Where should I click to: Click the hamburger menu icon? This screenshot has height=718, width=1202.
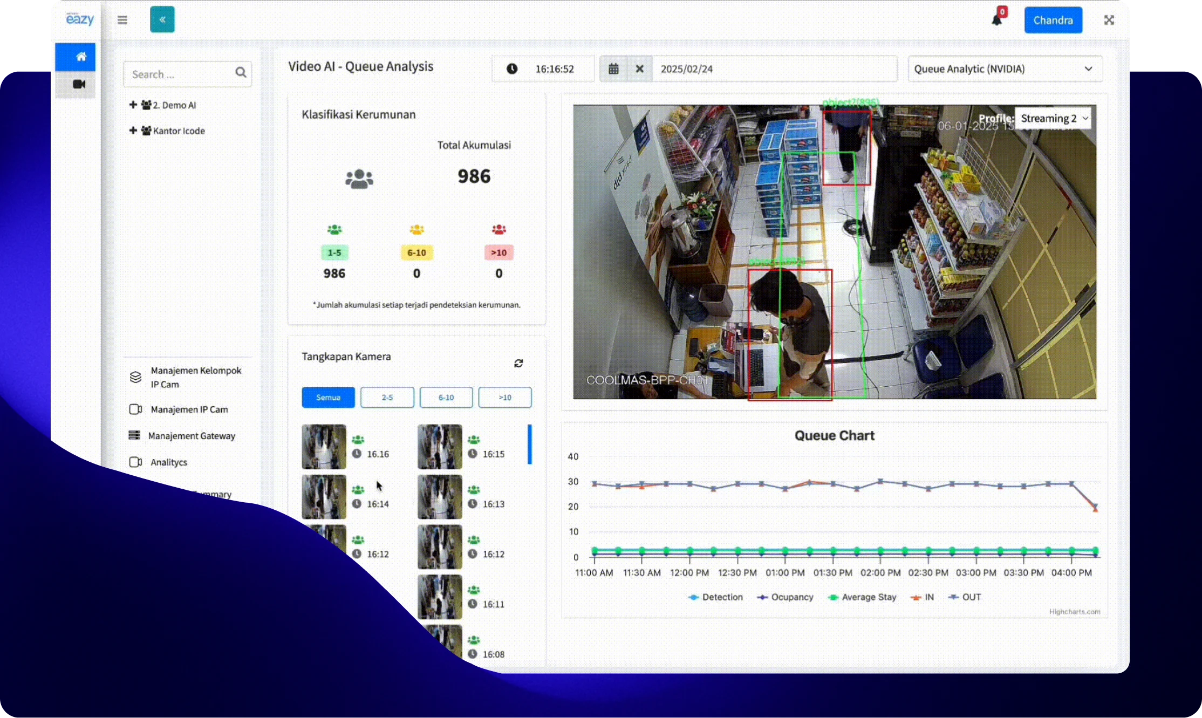[122, 20]
